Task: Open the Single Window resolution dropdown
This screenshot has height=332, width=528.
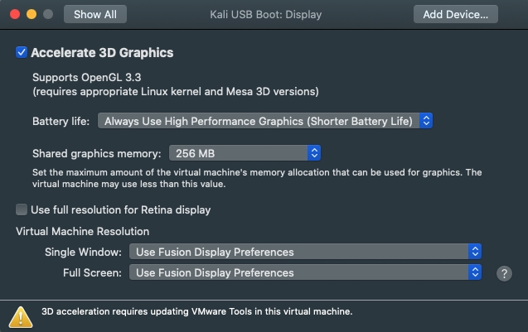Action: coord(305,252)
